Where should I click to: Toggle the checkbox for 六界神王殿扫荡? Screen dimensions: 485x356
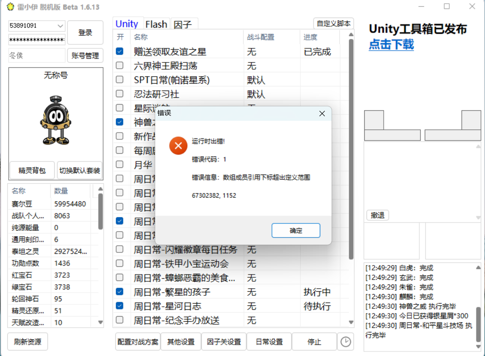coord(119,65)
